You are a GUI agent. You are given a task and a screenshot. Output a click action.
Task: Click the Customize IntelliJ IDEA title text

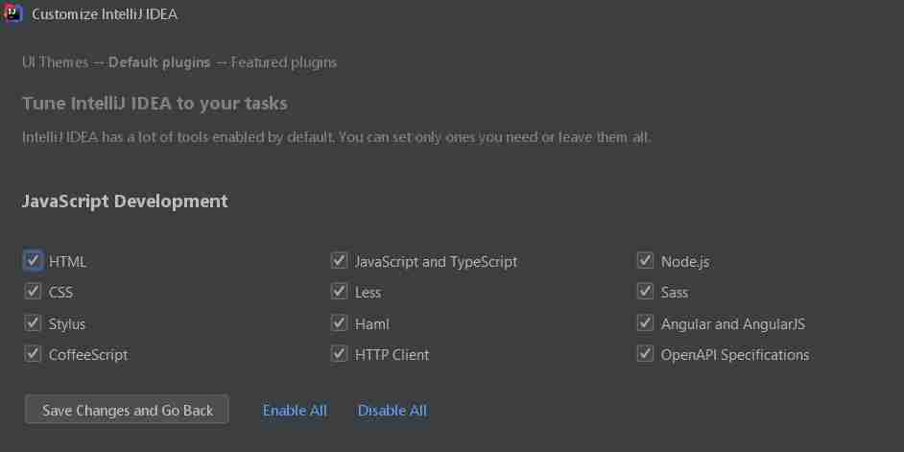[104, 14]
